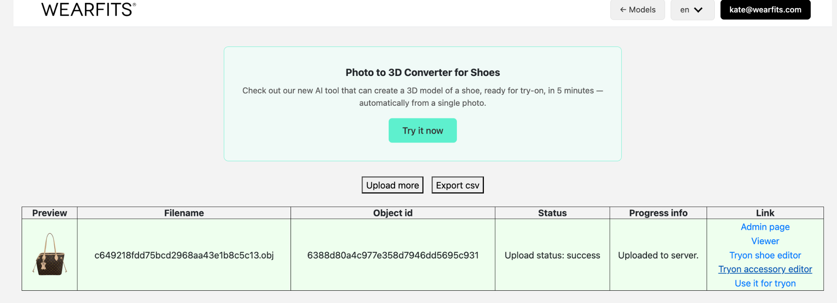Screen dimensions: 837x303
Task: Click the Status column header
Action: click(x=552, y=213)
